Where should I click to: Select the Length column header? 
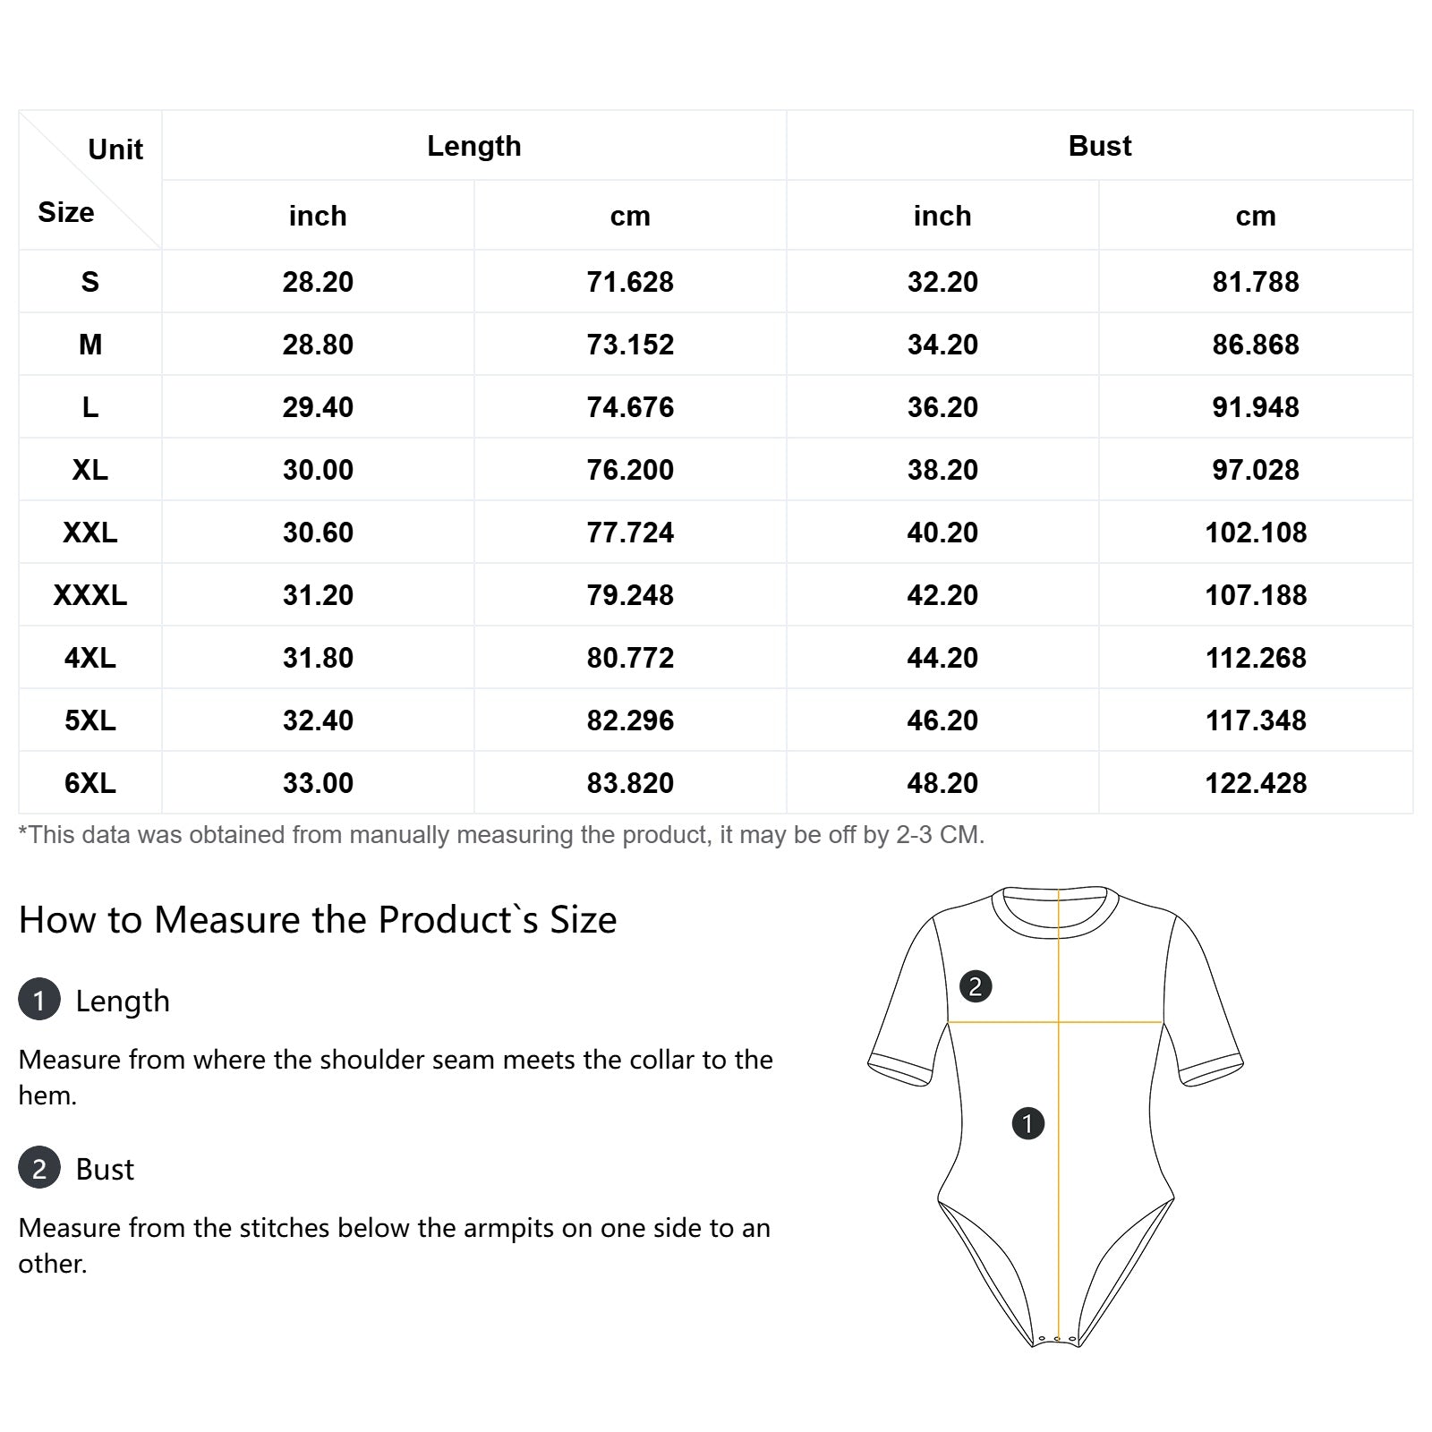pyautogui.click(x=473, y=146)
